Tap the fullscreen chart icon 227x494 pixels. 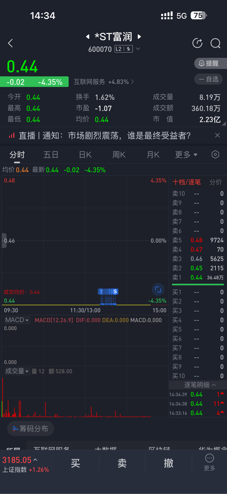(x=158, y=290)
